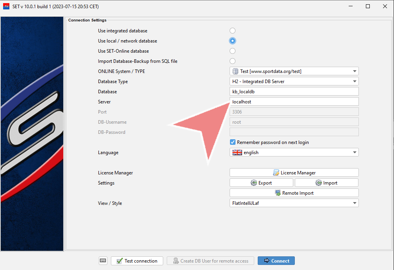Open the Language dropdown showing english
The image size is (394, 270).
pos(294,153)
